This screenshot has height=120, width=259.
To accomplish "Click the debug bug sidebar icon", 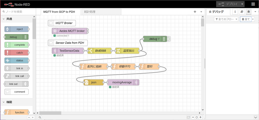I will 248,12.
